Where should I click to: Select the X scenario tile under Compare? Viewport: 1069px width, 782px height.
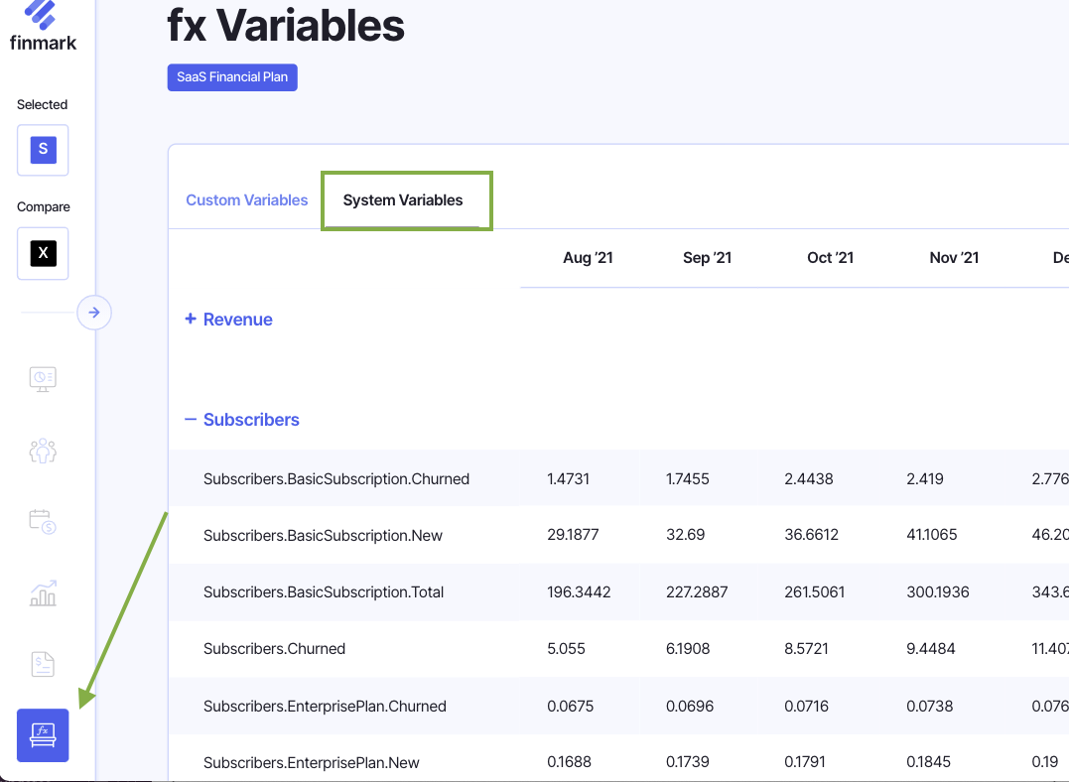(42, 253)
